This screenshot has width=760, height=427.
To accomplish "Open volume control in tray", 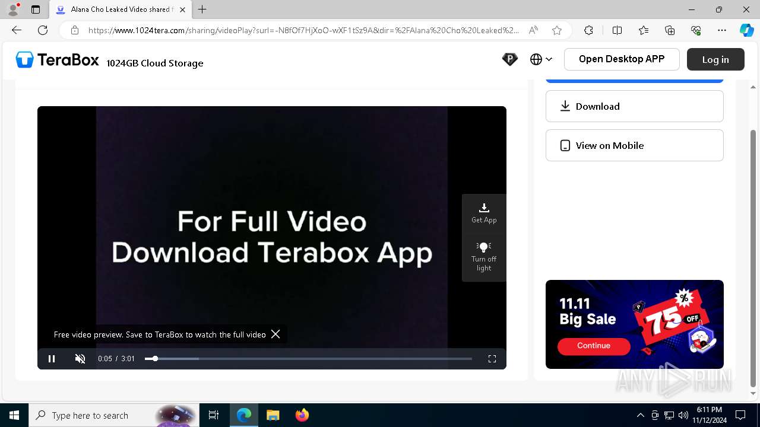I will click(683, 415).
